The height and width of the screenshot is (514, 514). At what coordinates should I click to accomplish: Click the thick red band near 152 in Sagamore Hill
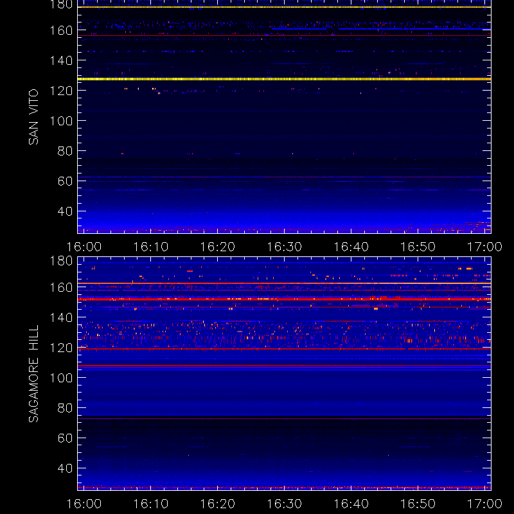pyautogui.click(x=284, y=299)
